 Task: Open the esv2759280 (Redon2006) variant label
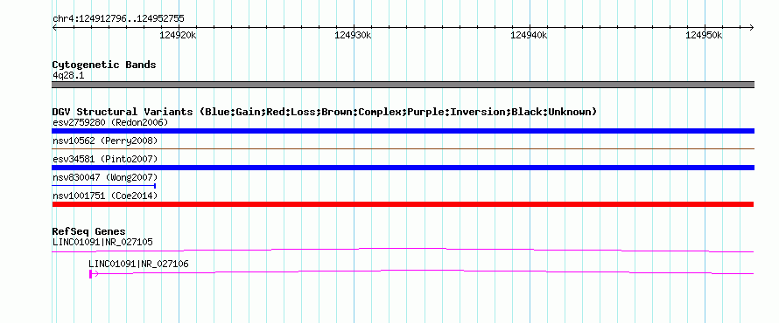click(x=110, y=122)
